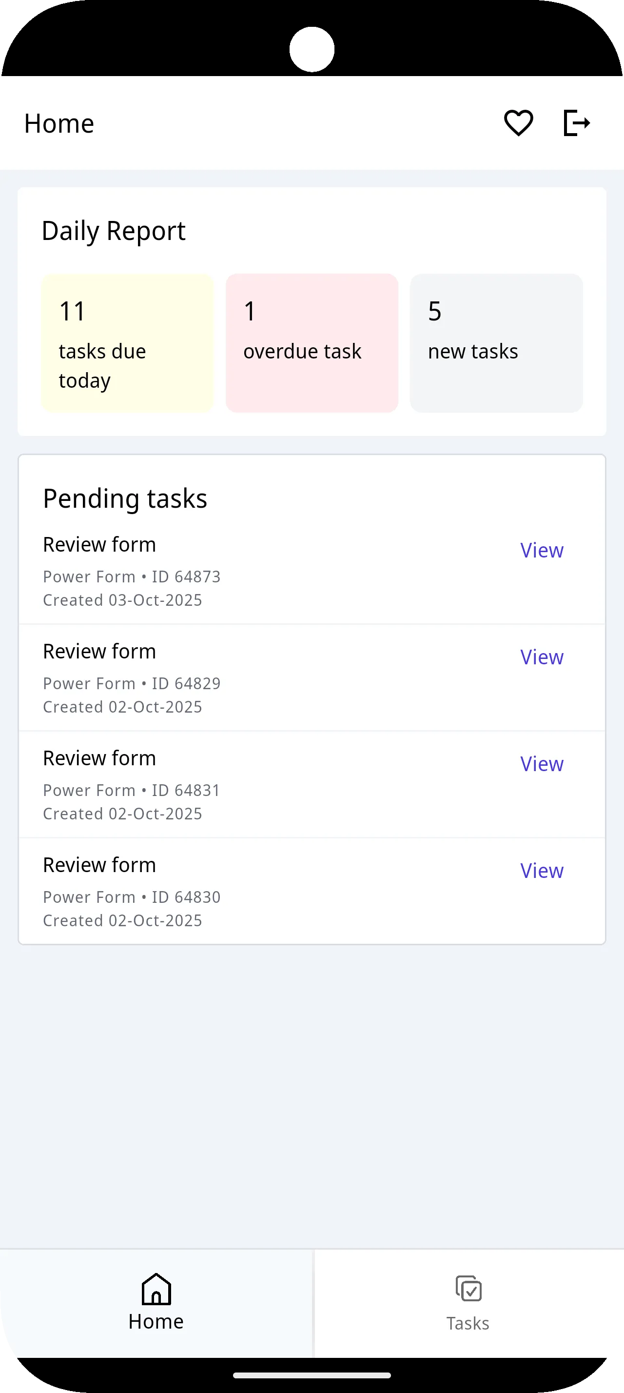Tap the heart favorites icon
The image size is (624, 1393).
pos(518,123)
